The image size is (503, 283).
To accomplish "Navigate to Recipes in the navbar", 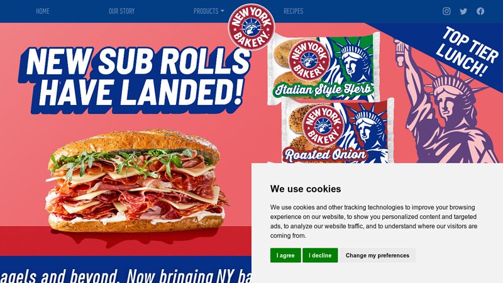I will tap(293, 11).
